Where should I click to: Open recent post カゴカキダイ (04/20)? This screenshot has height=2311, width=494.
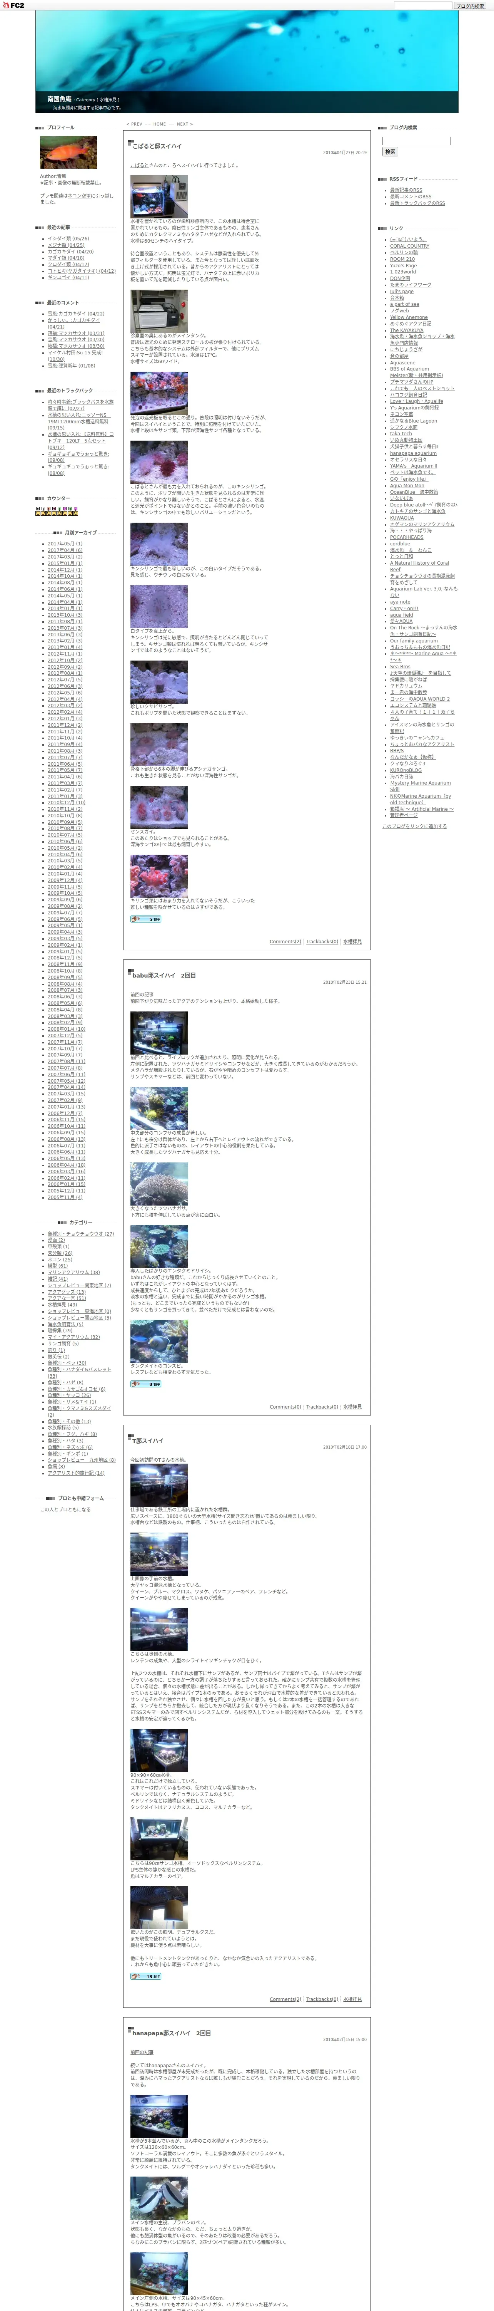(71, 252)
